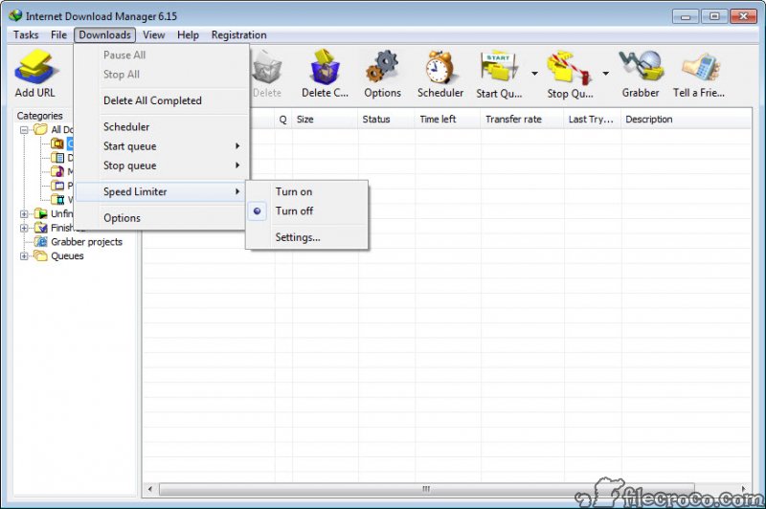Open the Stop Queue dropdown arrow
766x509 pixels.
605,74
